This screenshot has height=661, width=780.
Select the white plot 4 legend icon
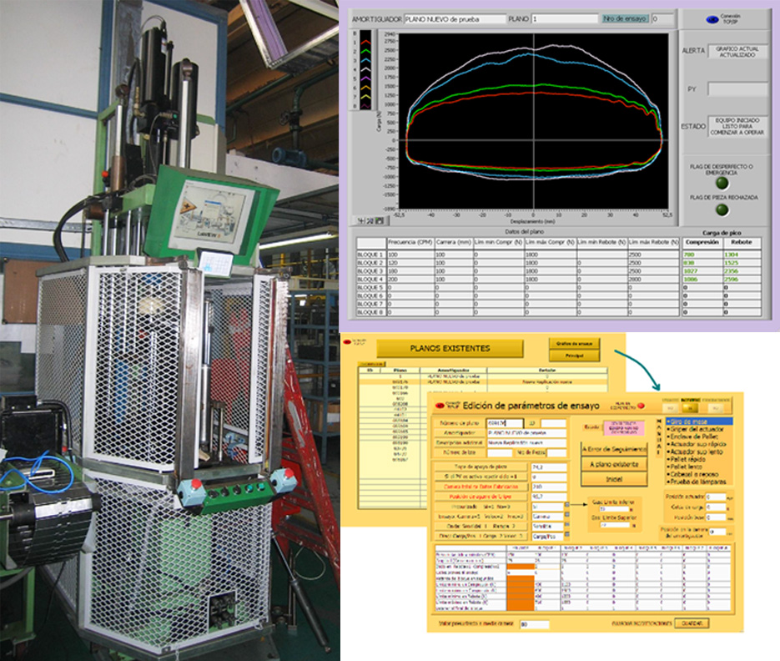[365, 69]
